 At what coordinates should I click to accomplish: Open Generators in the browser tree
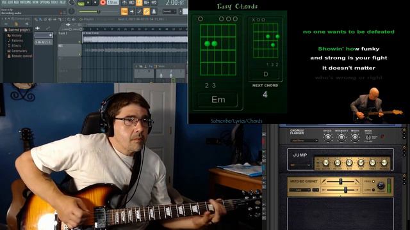click(17, 51)
